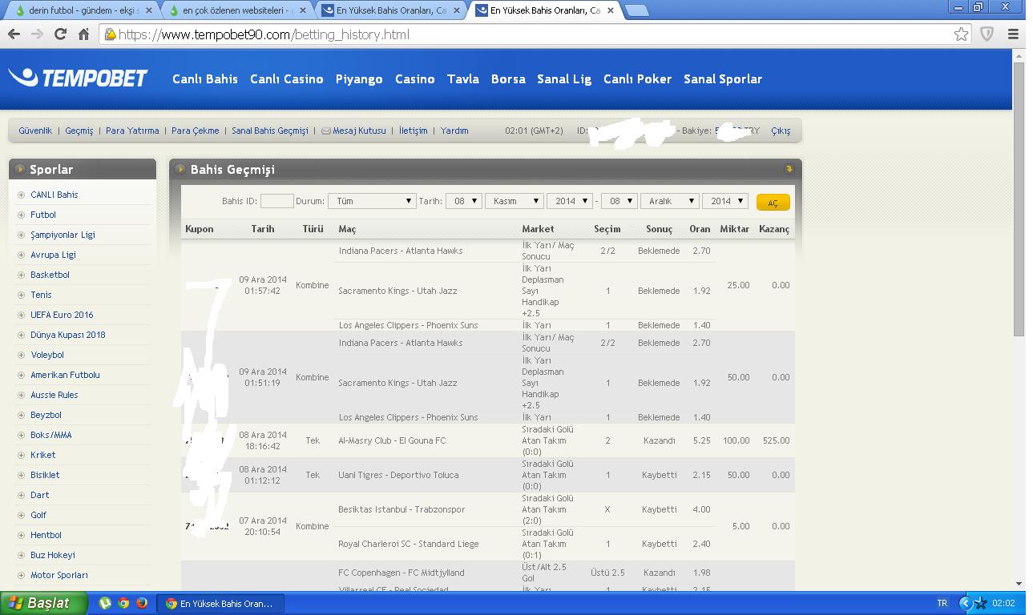This screenshot has width=1033, height=615.
Task: Click the browser home icon
Action: (83, 34)
